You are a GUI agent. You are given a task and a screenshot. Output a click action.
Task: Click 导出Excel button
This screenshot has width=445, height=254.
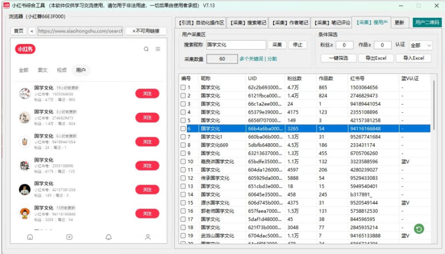376,58
